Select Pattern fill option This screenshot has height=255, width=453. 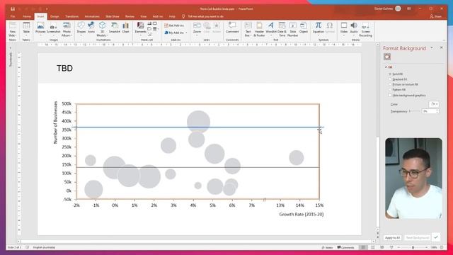[x=397, y=90]
